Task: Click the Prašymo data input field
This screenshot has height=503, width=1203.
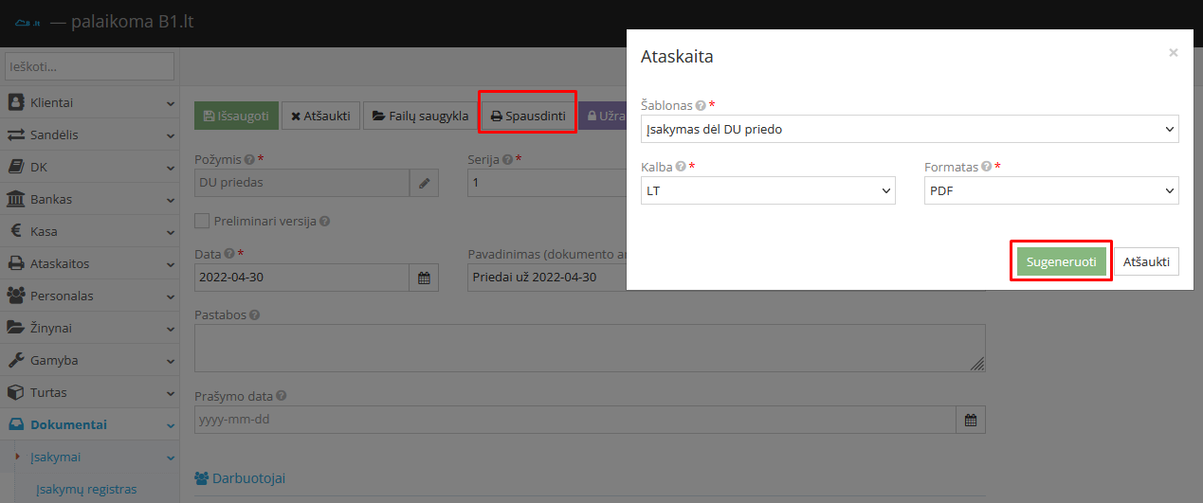Action: pos(575,420)
